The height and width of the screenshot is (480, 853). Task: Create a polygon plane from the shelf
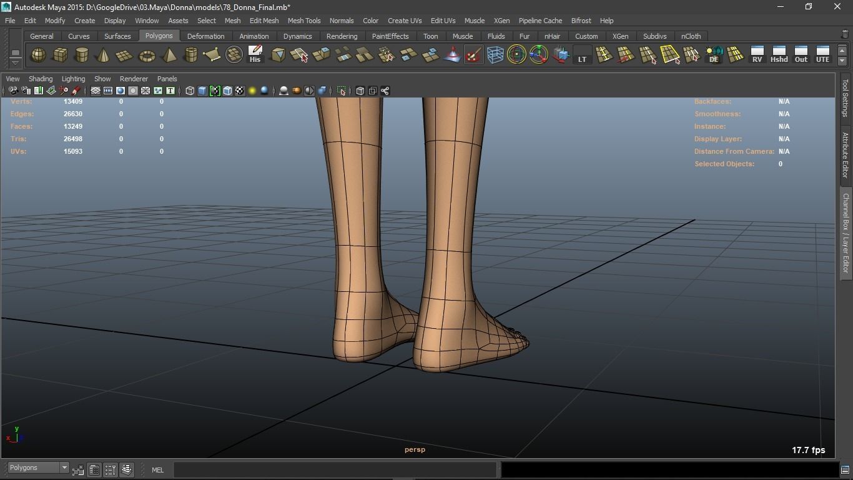click(x=125, y=55)
